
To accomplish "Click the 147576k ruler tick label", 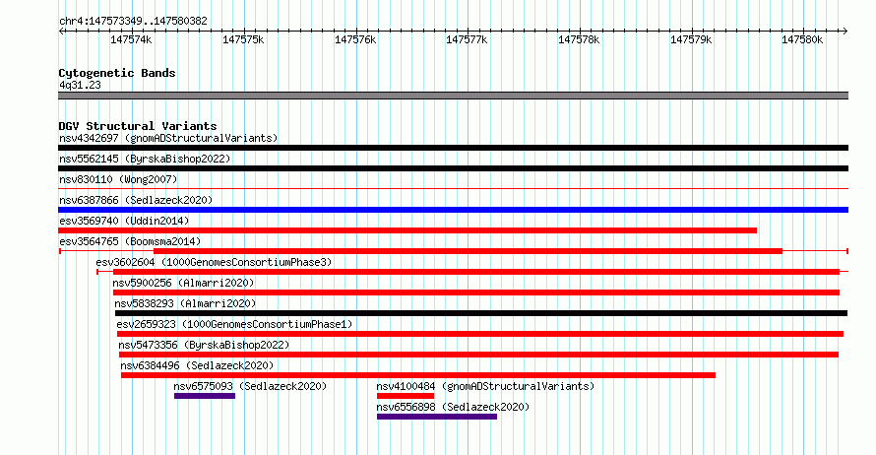I will point(355,39).
